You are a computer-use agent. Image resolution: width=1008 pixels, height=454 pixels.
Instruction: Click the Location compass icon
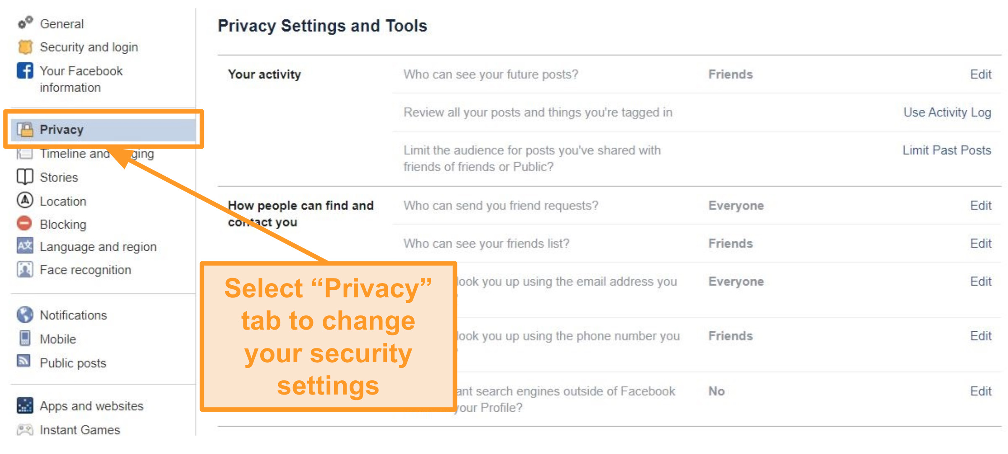coord(25,201)
